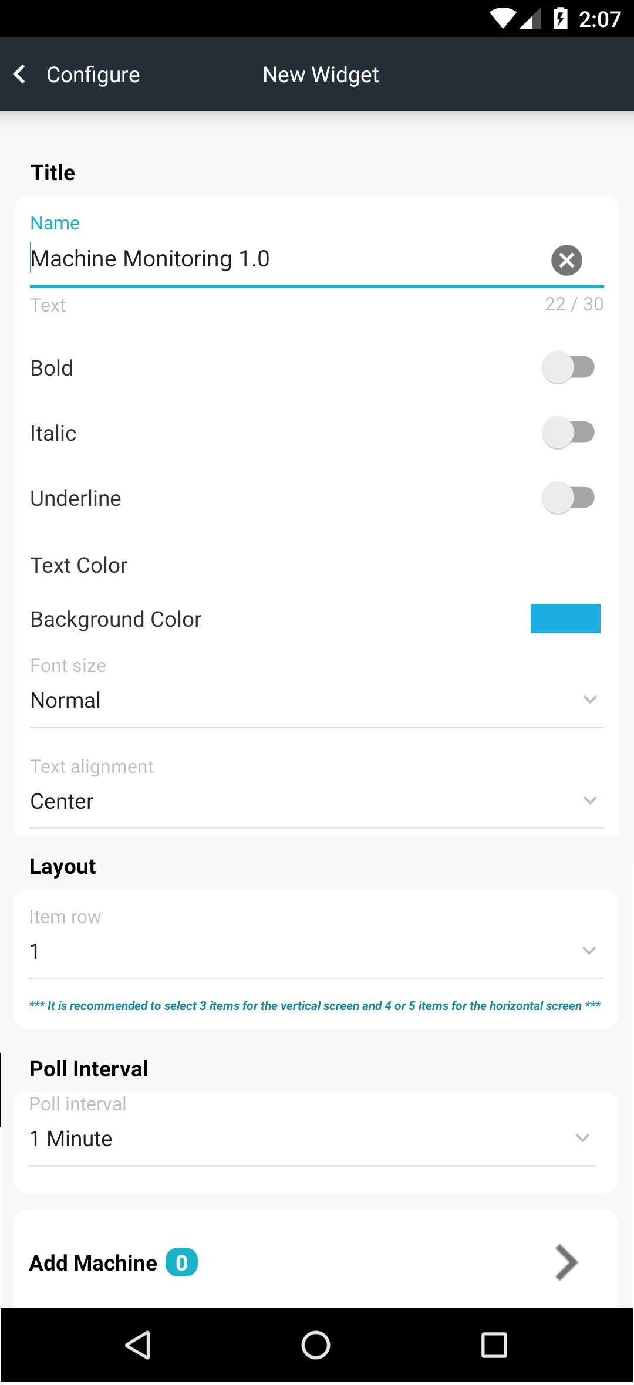634x1385 pixels.
Task: Open Add Machine using the right chevron
Action: (566, 1262)
